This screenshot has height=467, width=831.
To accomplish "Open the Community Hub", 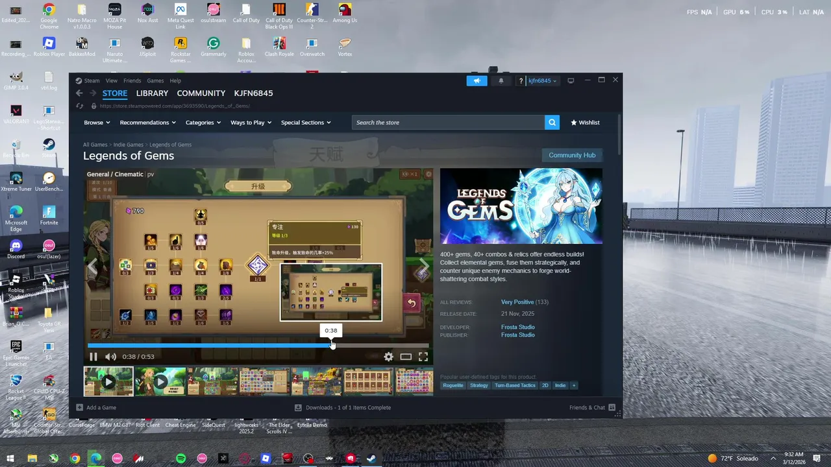I will tap(572, 155).
